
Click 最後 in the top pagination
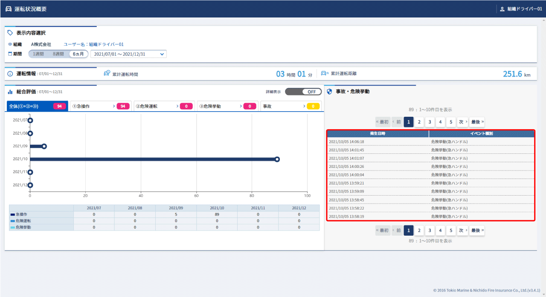(477, 122)
